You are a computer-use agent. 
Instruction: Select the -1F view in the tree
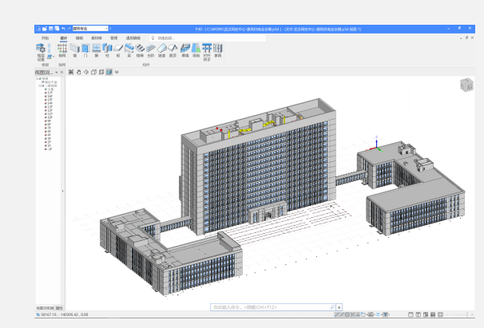click(x=49, y=149)
